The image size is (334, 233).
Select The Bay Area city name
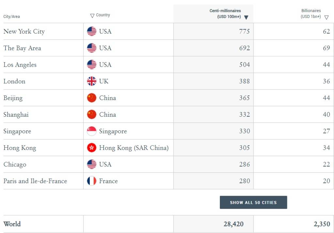22,48
